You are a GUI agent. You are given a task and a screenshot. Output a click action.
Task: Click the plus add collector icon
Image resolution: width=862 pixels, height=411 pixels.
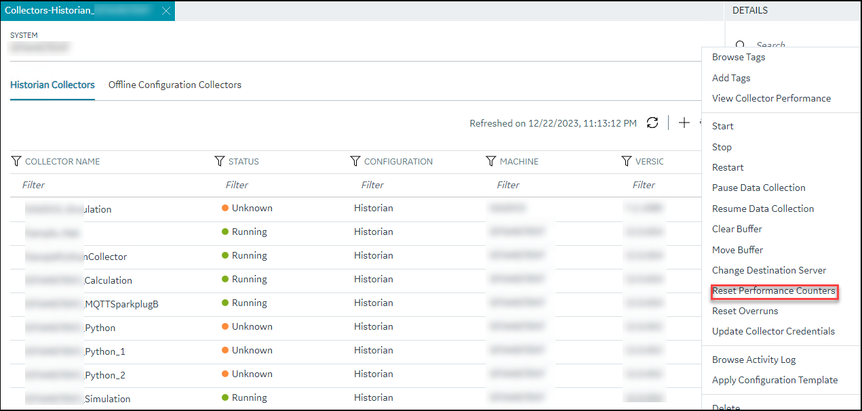click(x=684, y=123)
